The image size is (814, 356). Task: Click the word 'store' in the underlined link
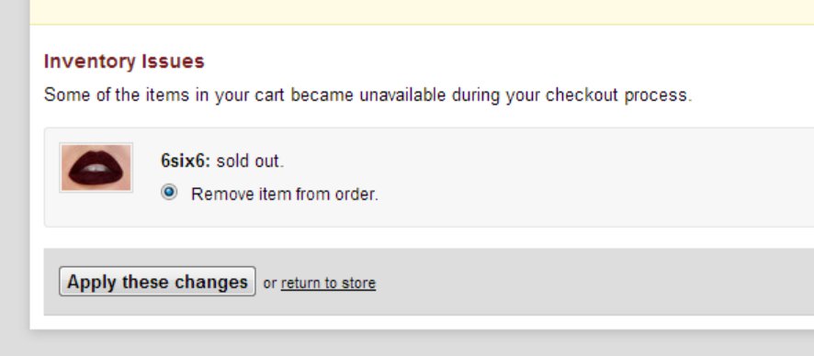358,283
